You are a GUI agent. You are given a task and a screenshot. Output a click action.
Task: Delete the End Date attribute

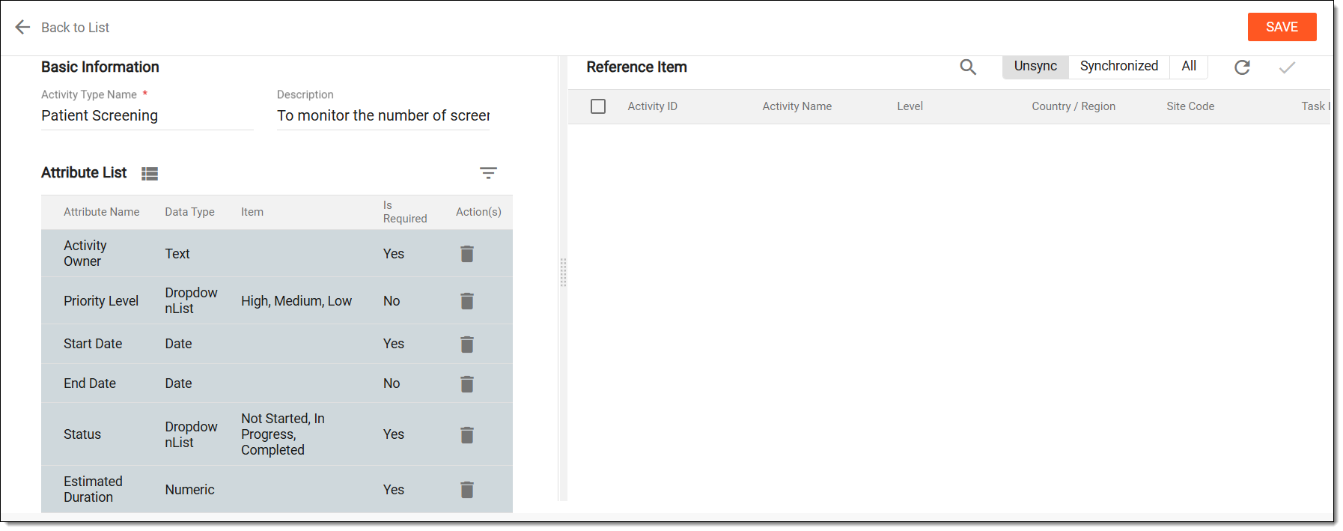tap(467, 384)
